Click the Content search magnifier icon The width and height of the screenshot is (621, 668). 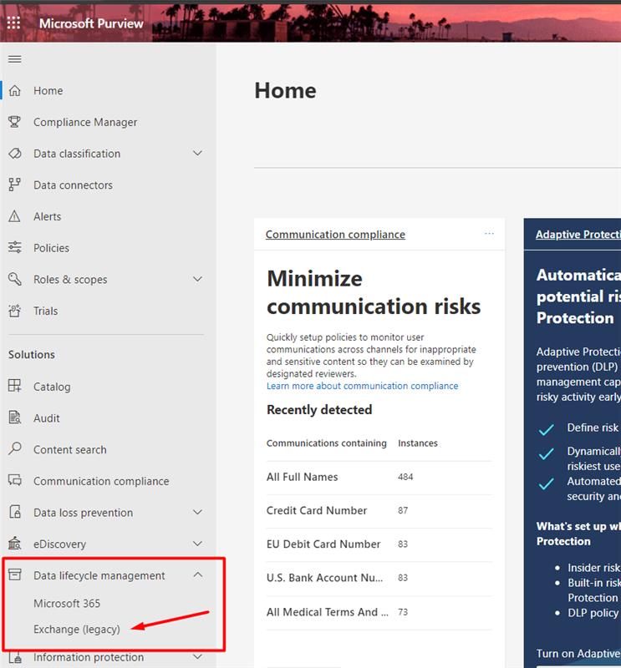point(14,449)
